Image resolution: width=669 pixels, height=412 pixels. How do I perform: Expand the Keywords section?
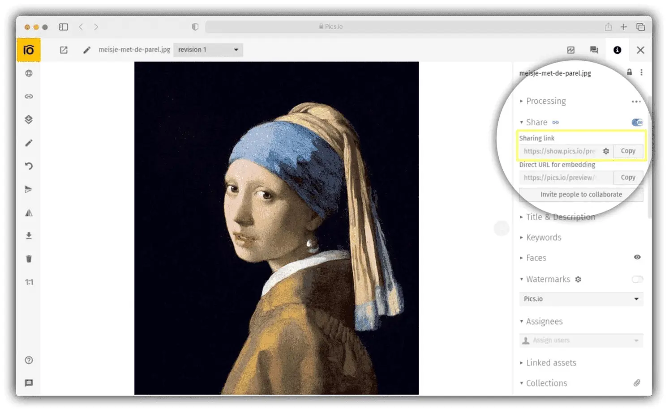[540, 238]
